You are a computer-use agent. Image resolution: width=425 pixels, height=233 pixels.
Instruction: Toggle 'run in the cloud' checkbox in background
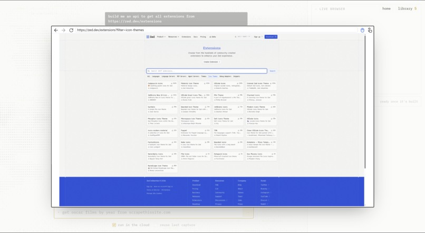tap(114, 225)
